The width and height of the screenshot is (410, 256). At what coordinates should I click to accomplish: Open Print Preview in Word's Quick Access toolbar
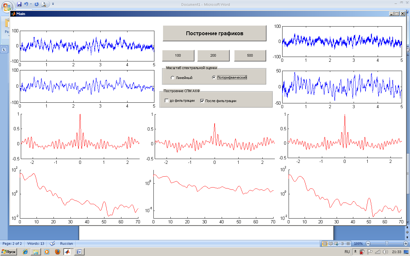click(x=44, y=4)
